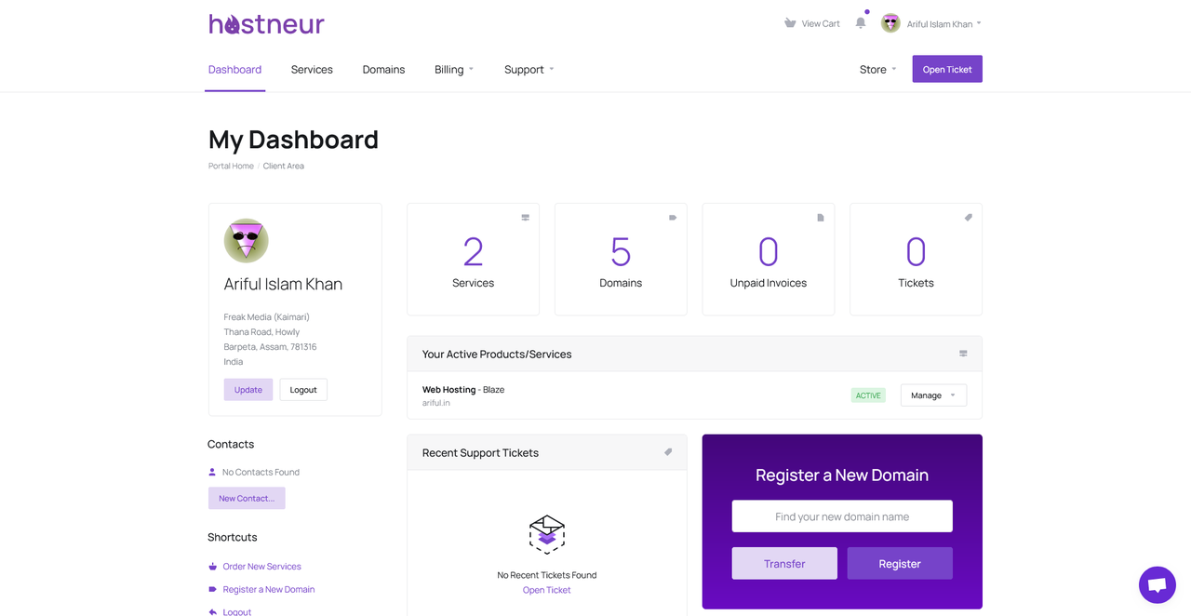
Task: Click the hostneur logo
Action: (x=266, y=23)
